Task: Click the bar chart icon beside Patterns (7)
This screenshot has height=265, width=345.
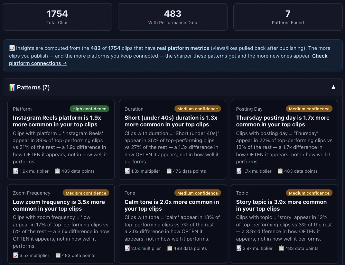Action: pos(12,87)
